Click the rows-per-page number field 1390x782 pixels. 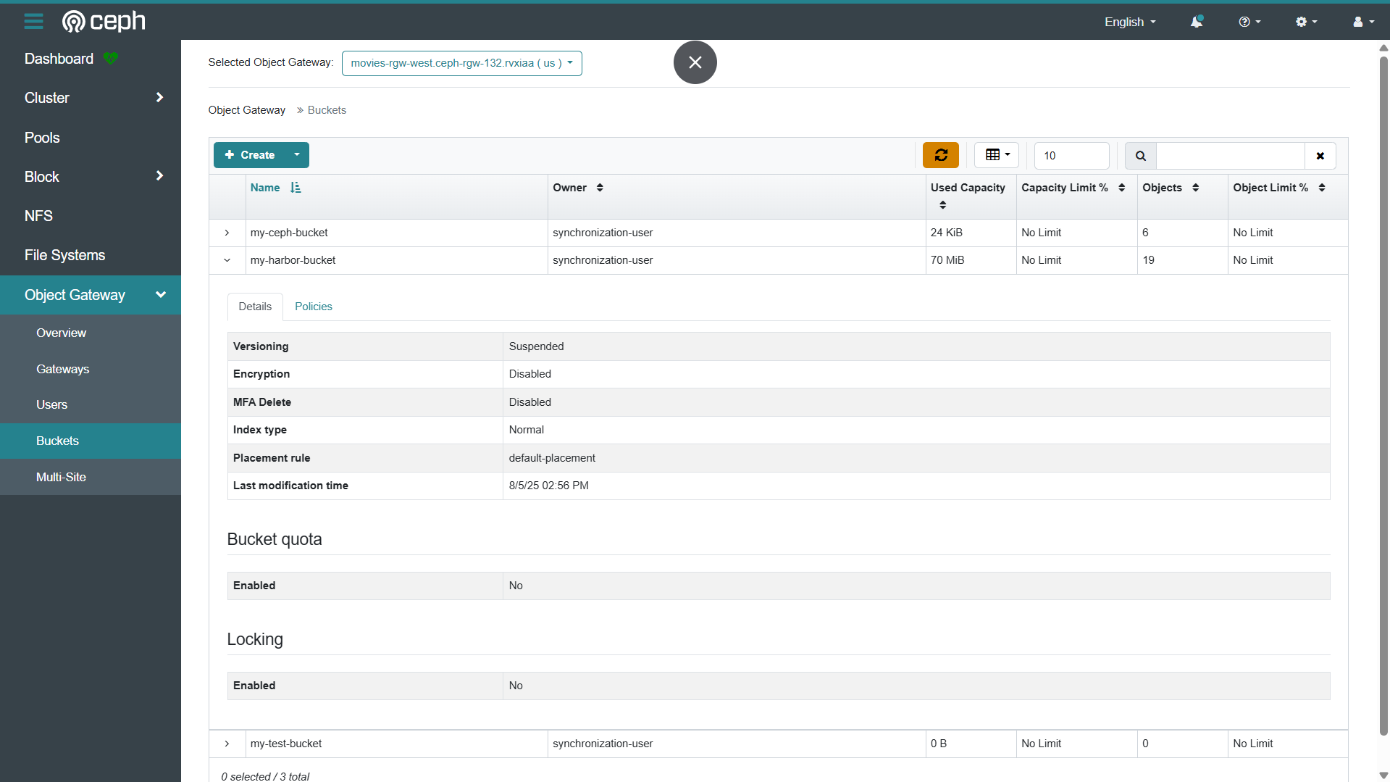[x=1071, y=156]
